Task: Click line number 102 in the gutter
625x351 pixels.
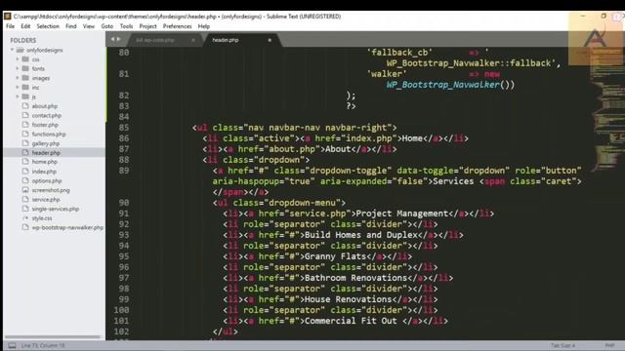Action: [121, 331]
